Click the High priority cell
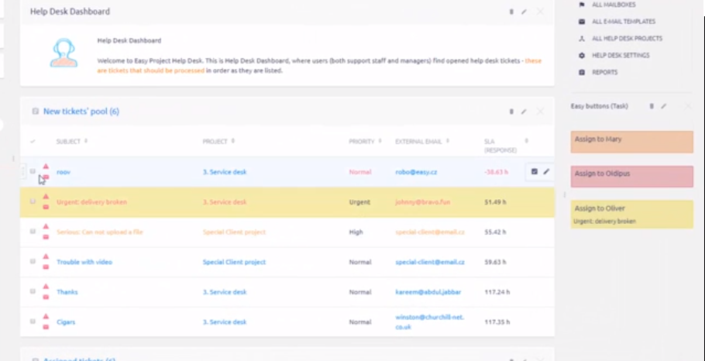The width and height of the screenshot is (705, 361). pyautogui.click(x=356, y=232)
